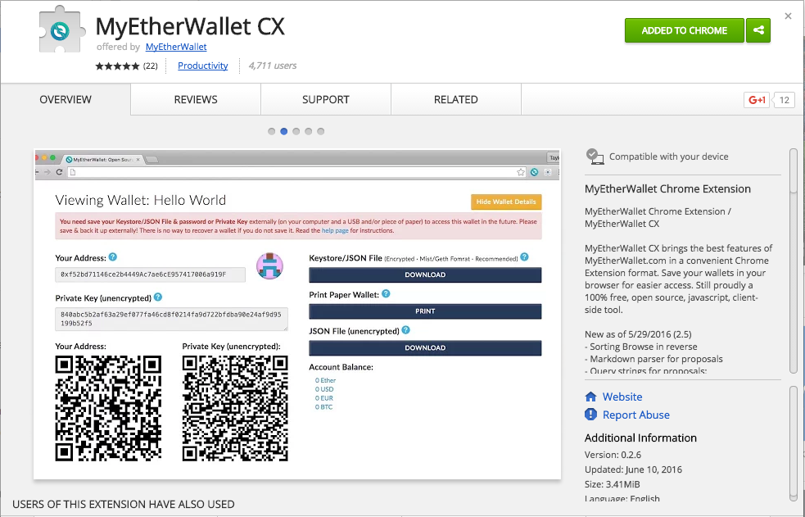
Task: Click the Website home icon
Action: [x=591, y=397]
